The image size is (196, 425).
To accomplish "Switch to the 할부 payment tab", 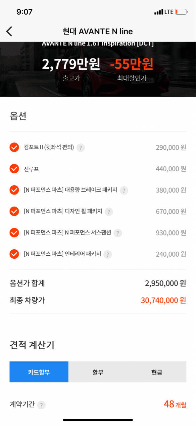I will 98,372.
